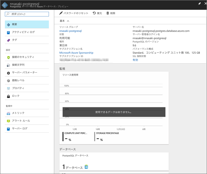Open 接続文字列 page

point(27,65)
